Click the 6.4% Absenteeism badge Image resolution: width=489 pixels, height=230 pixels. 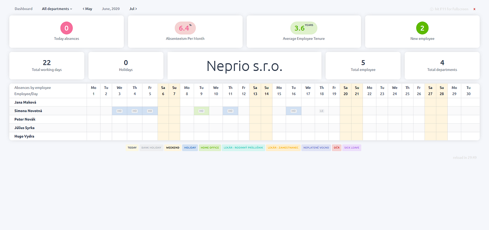[185, 28]
